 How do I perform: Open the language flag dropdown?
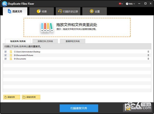[x=121, y=4]
